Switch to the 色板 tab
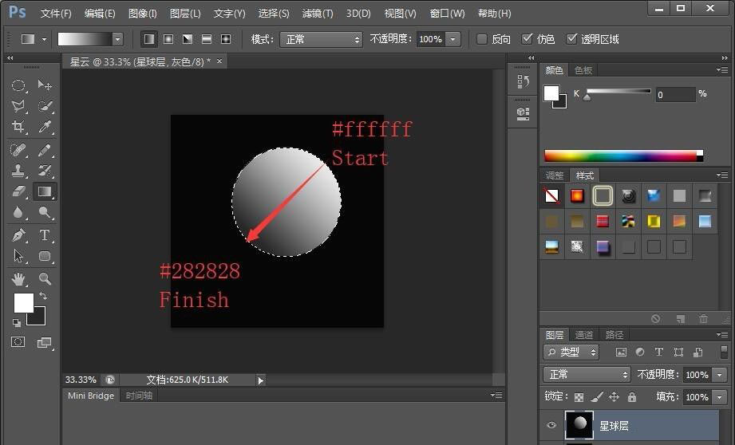This screenshot has height=445, width=735. [x=583, y=70]
